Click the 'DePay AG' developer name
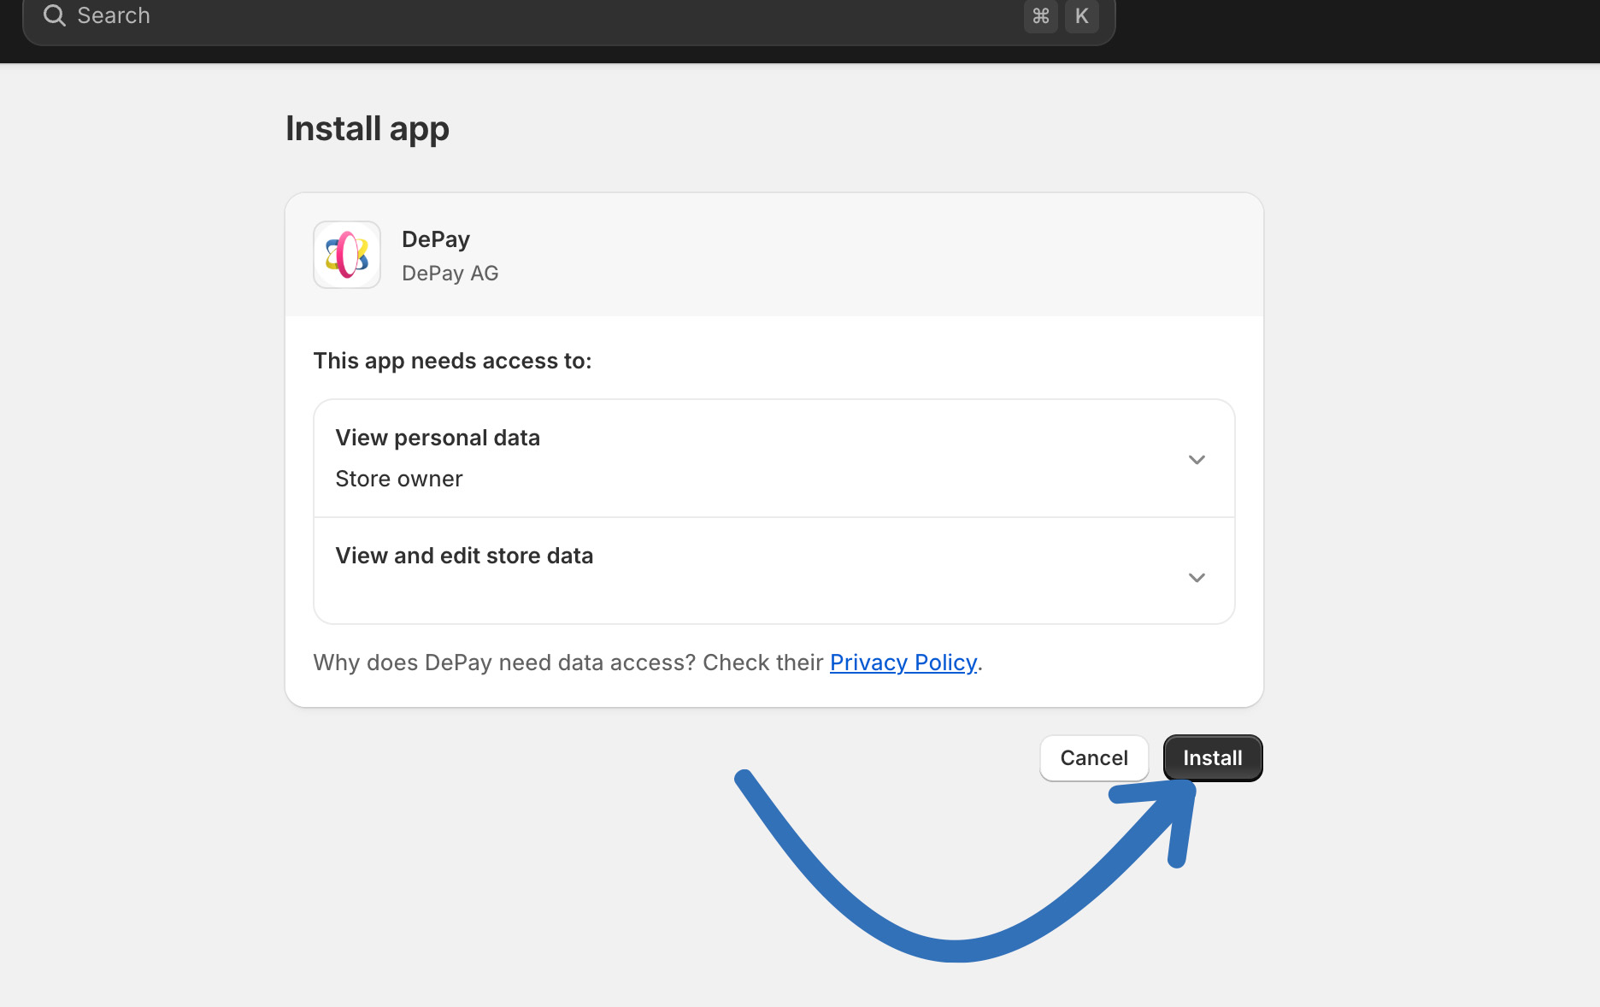This screenshot has height=1007, width=1600. (450, 274)
